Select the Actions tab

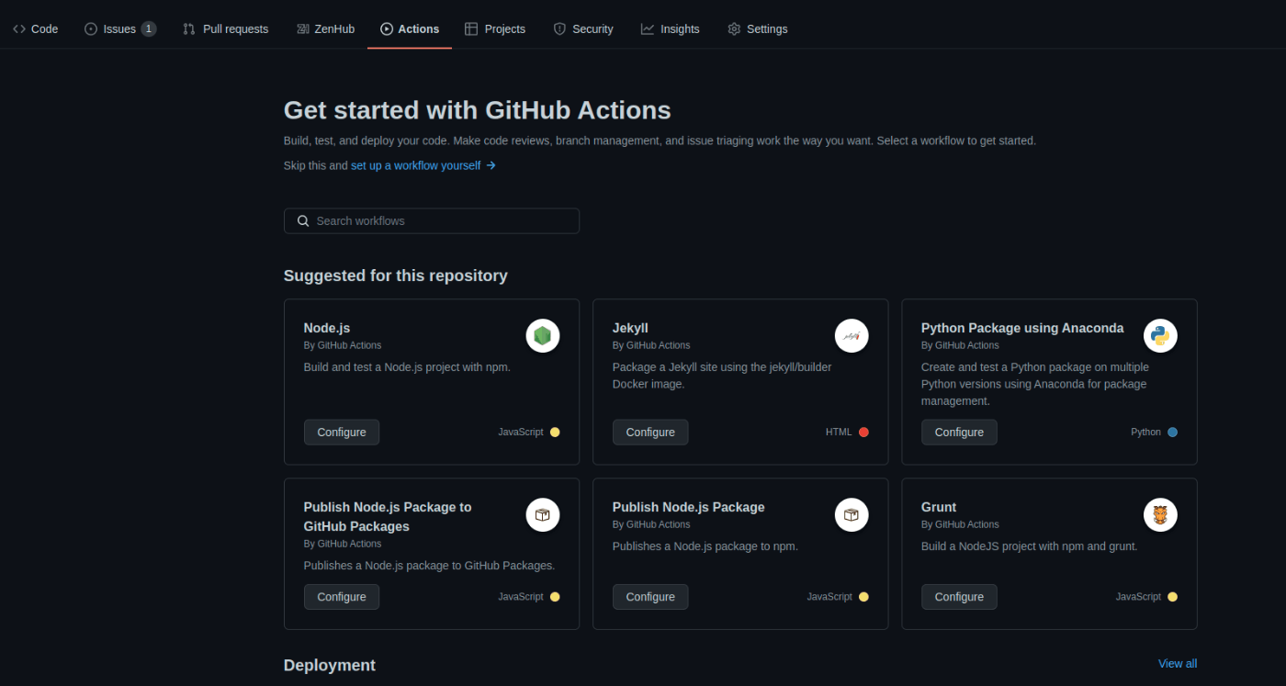(410, 28)
